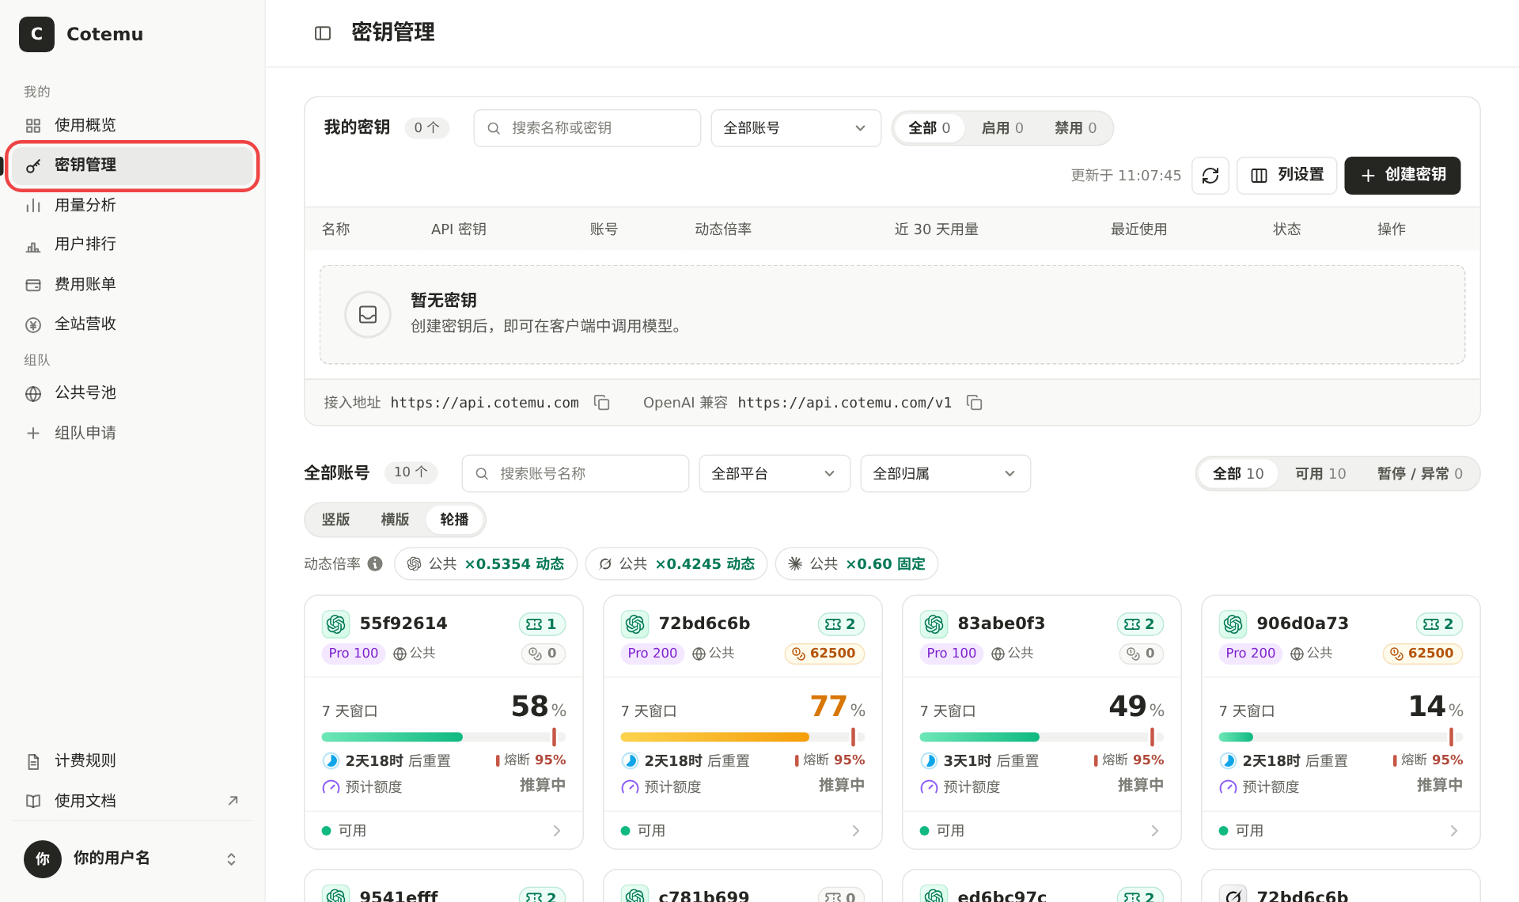Screen dimensions: 1519x902
Task: Open 公共号池 in sidebar
Action: (131, 393)
